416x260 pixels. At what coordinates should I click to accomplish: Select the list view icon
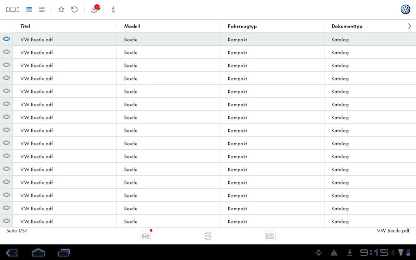(29, 9)
